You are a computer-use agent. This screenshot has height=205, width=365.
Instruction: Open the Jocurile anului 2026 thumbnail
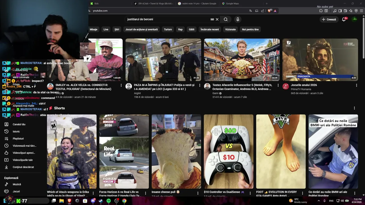(320, 60)
